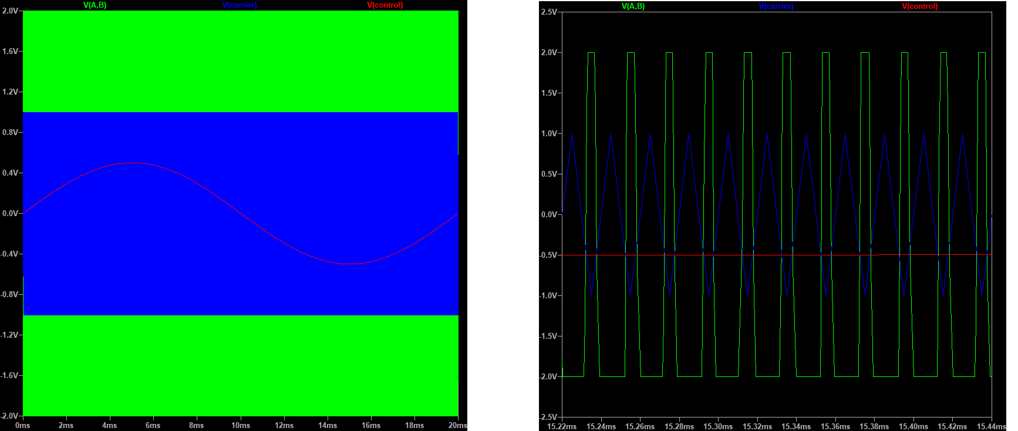The height and width of the screenshot is (431, 1018).
Task: Click the 15.32ms time axis label
Action: click(757, 426)
